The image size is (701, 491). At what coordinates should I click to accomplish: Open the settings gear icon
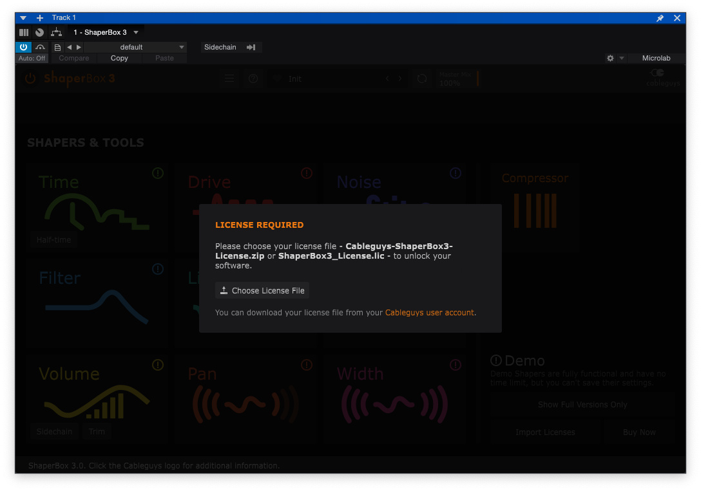point(610,58)
